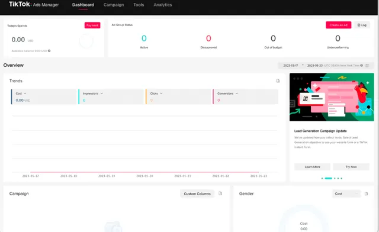Click the TikTok Ads Manager logo
Viewport: 379px width, 232px height.
(34, 4)
